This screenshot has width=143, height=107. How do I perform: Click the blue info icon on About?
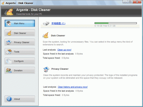pyautogui.click(x=9, y=99)
